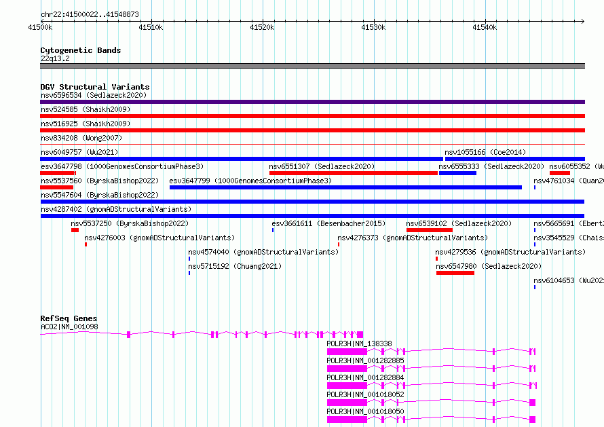Select the gray 22q13.2 cytogenetic band bar
The image size is (604, 427).
tap(312, 66)
